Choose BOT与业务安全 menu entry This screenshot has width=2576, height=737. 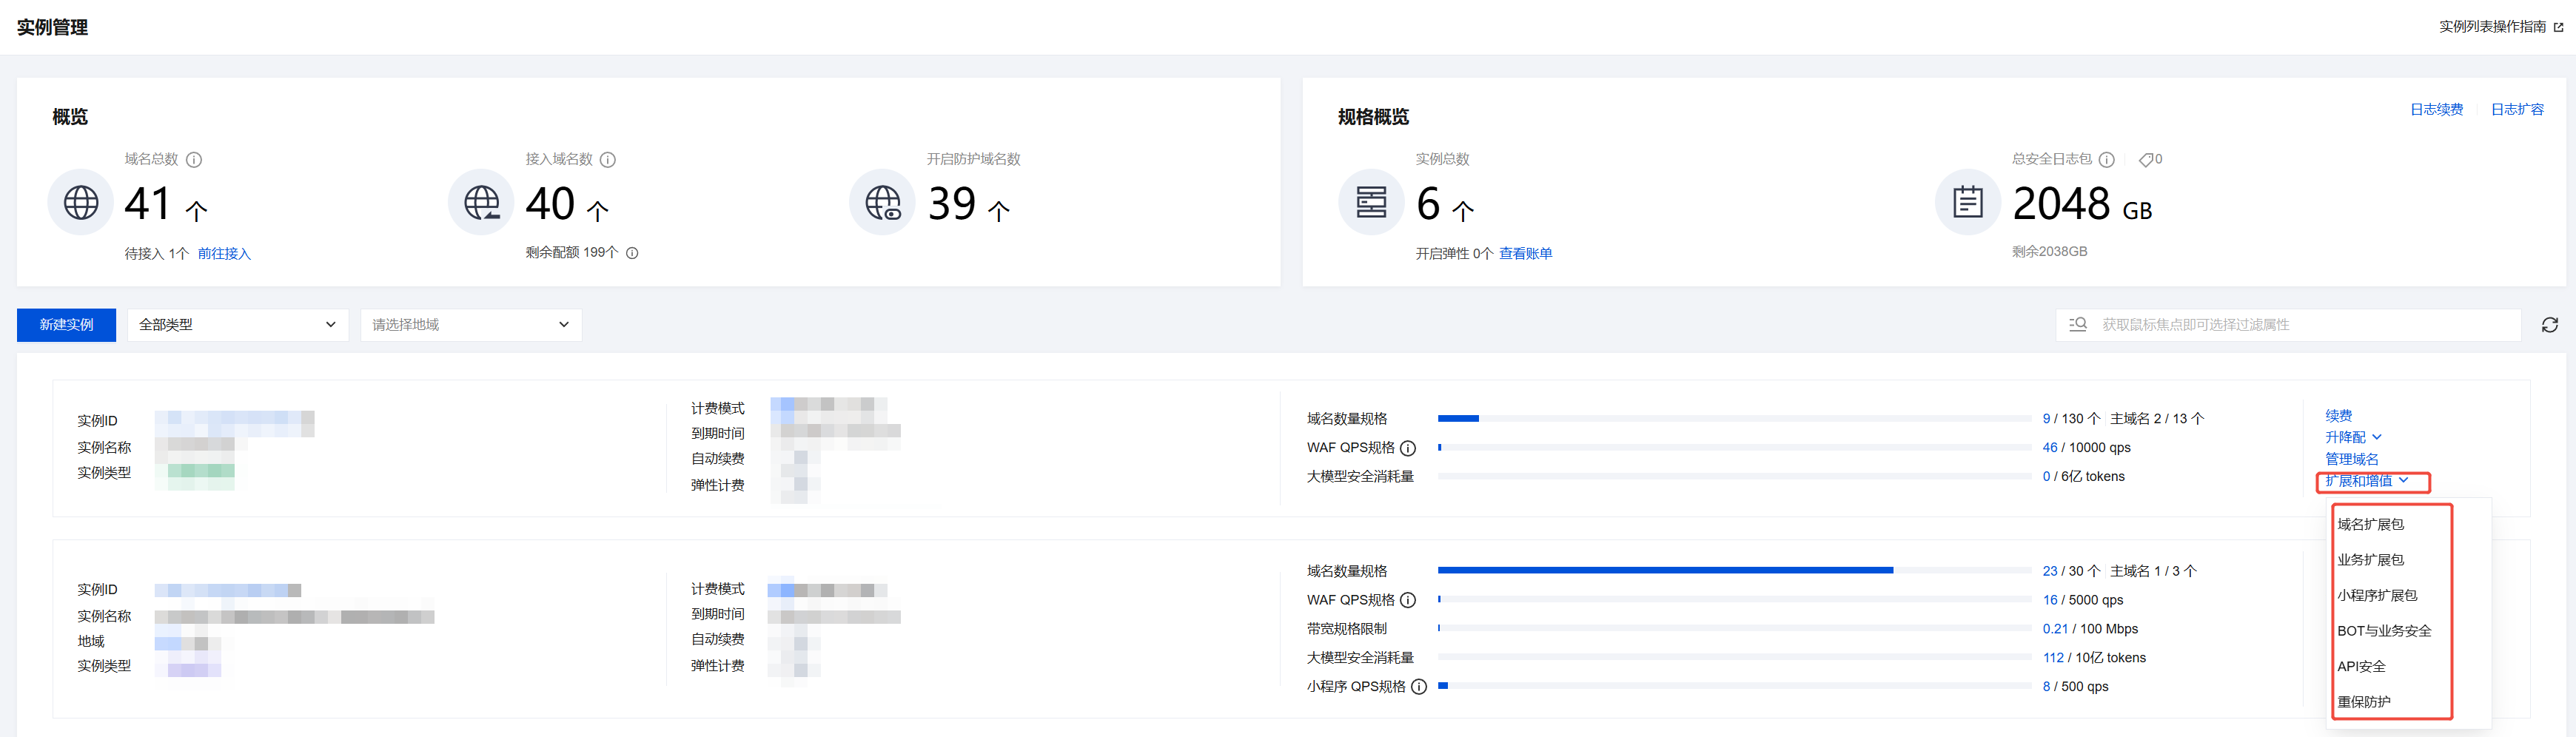click(2384, 631)
